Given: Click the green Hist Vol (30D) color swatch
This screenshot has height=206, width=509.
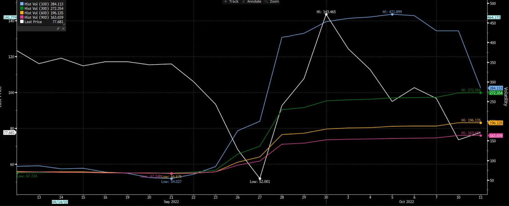Looking at the screenshot, I should [22, 9].
